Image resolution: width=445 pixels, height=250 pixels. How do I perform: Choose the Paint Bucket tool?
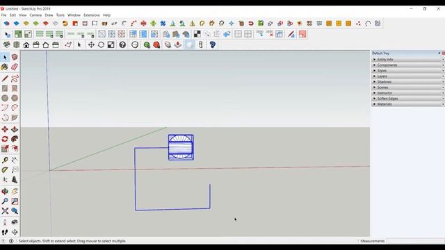[5, 67]
